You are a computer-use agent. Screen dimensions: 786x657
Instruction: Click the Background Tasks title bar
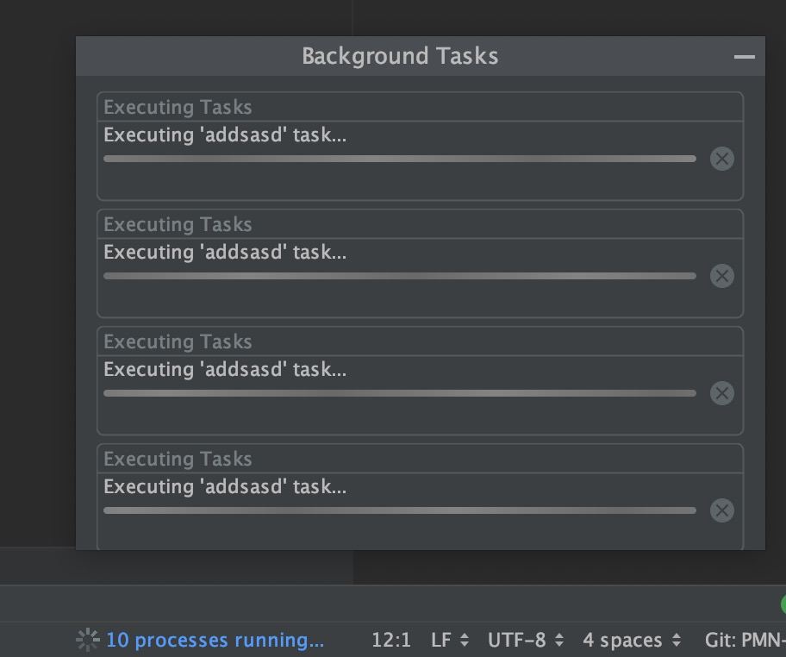[420, 56]
